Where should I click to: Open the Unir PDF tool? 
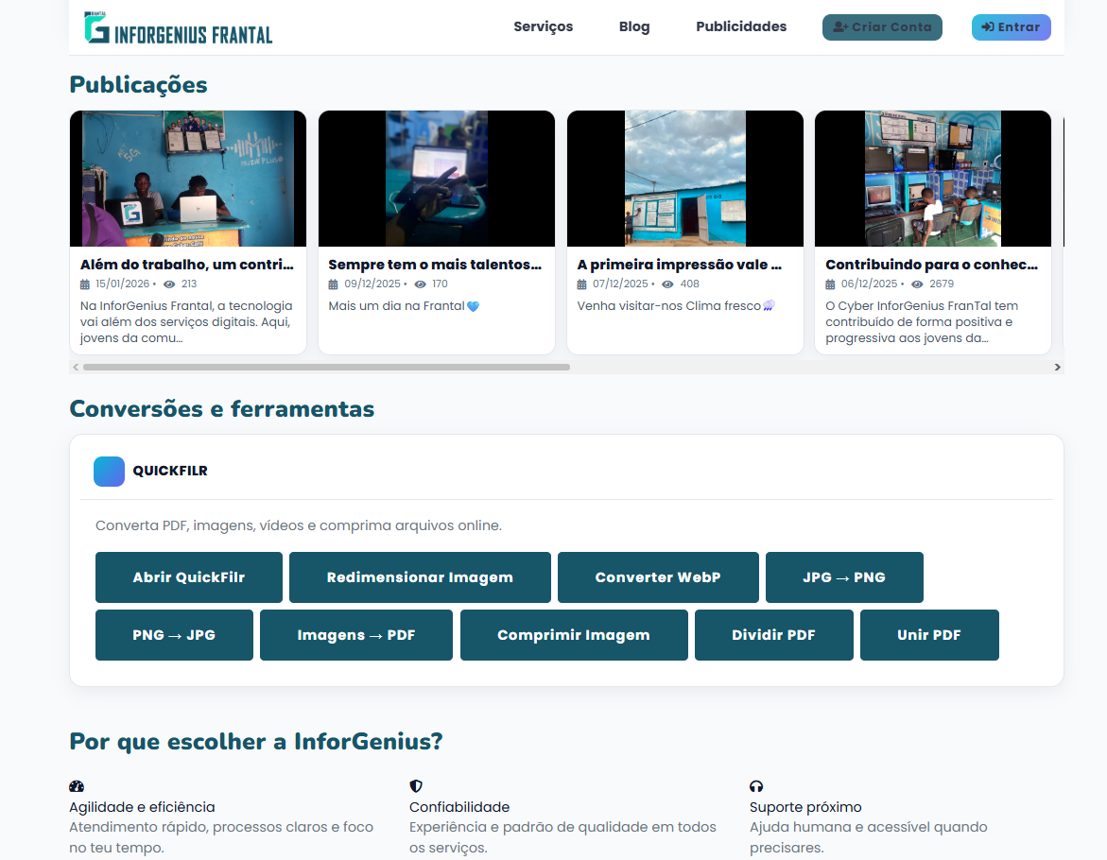click(x=929, y=635)
